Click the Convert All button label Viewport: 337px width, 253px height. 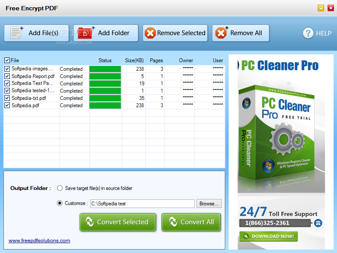[197, 222]
